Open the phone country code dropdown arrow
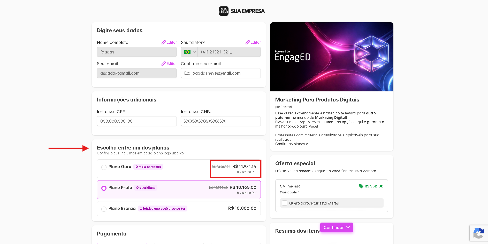 click(194, 52)
